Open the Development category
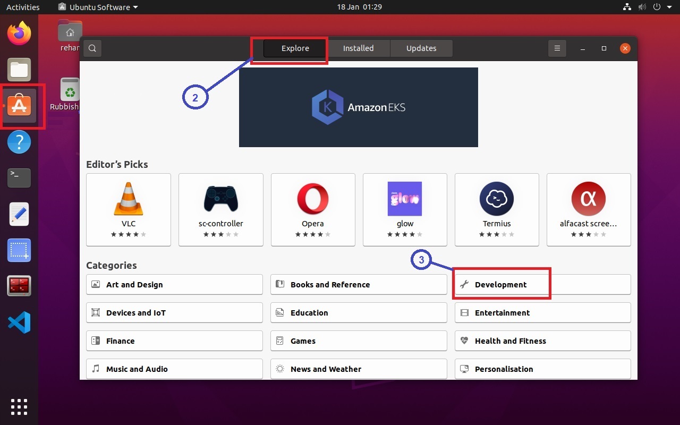Image resolution: width=680 pixels, height=425 pixels. [501, 284]
